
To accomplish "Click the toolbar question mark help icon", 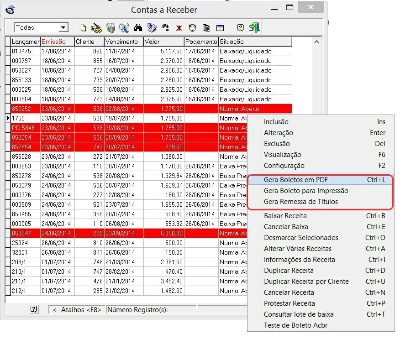I will [240, 27].
